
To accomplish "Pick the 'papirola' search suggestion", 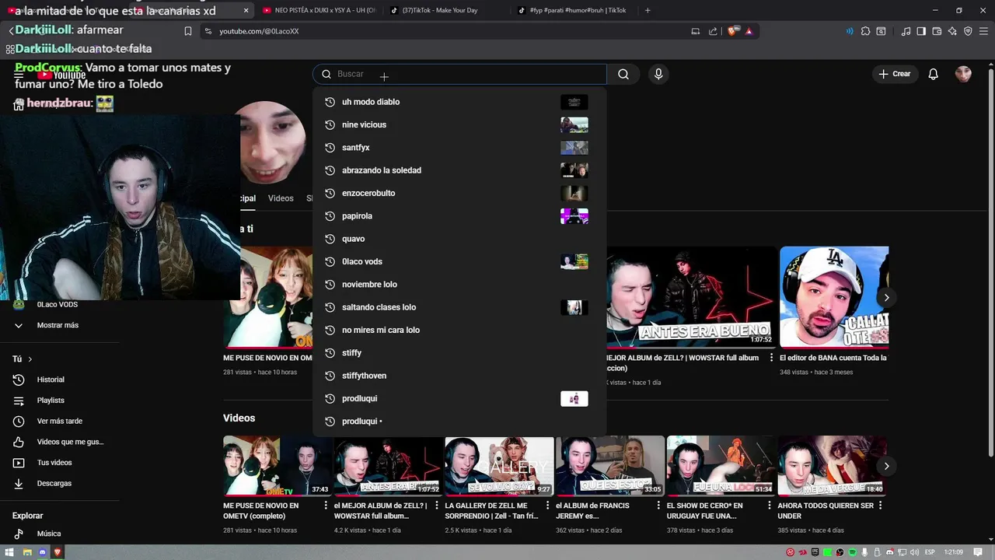I will (x=459, y=216).
